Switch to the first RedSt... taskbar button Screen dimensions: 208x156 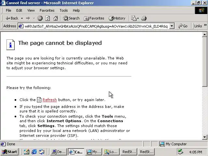point(129,152)
